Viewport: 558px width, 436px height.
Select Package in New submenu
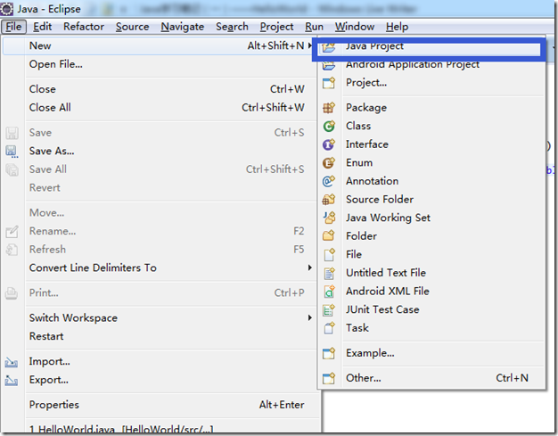tap(431, 108)
